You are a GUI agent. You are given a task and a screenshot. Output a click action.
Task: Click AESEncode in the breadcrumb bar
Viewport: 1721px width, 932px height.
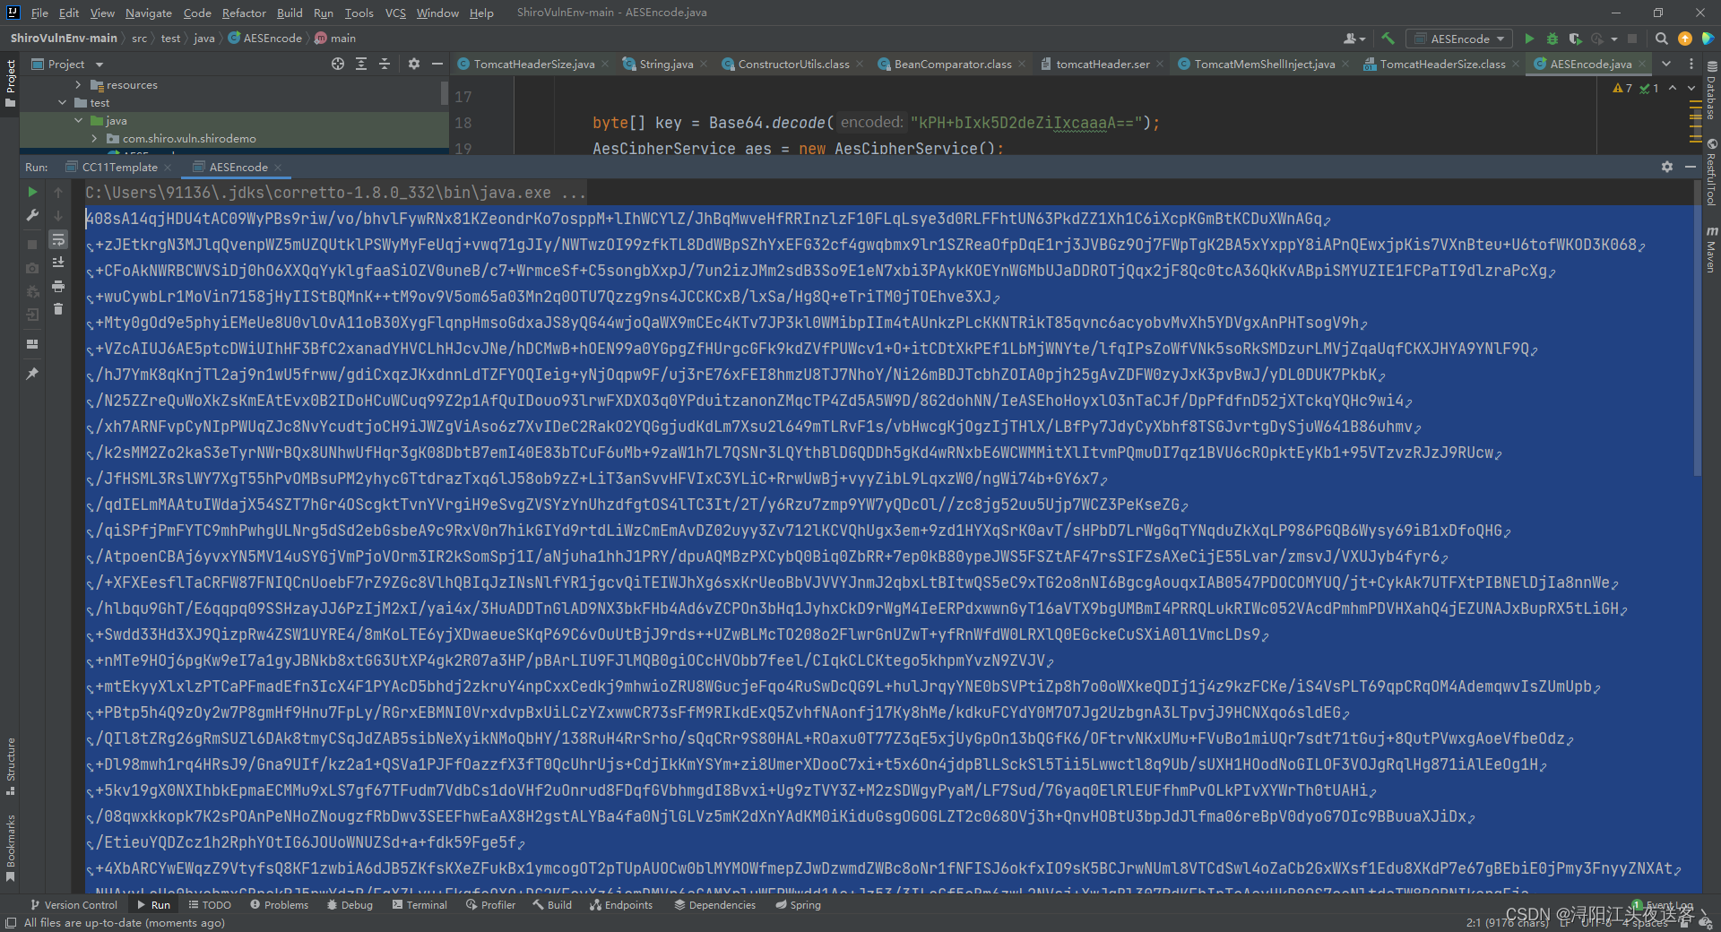[x=265, y=39]
